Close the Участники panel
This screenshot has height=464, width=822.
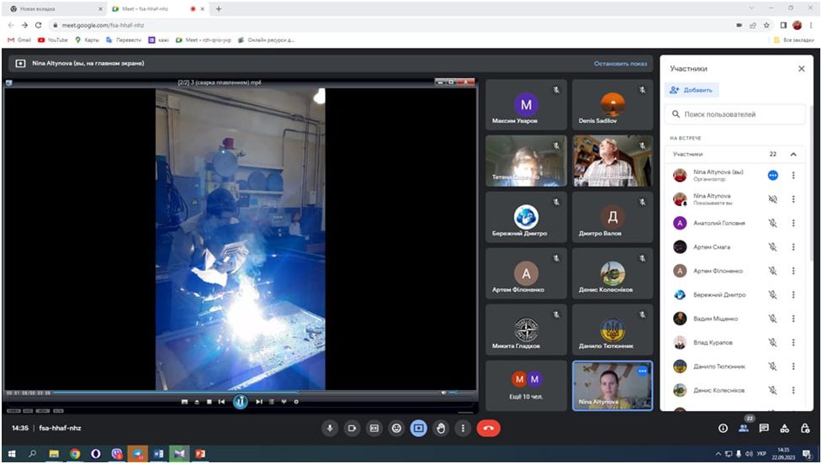802,69
